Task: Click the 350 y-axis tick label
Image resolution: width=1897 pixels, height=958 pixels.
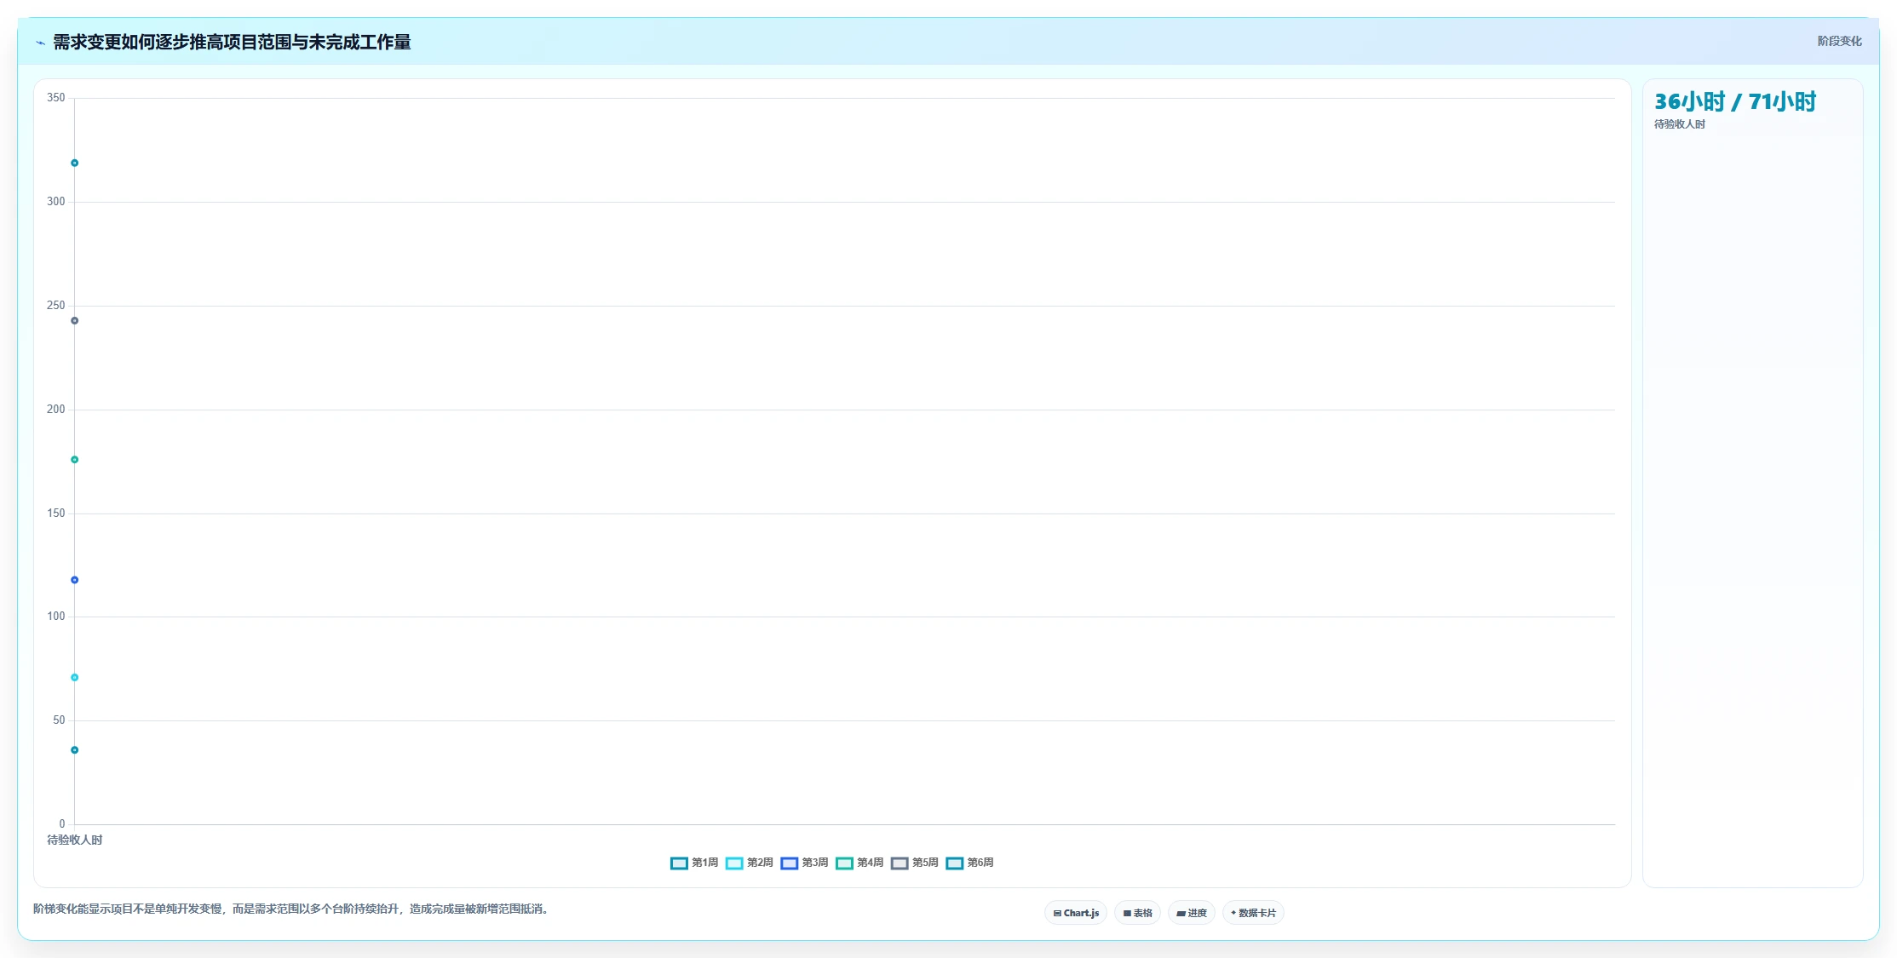Action: 55,98
